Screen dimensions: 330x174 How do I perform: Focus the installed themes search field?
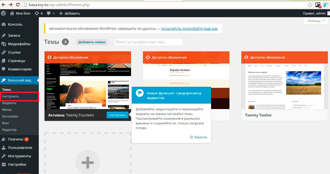148,42
